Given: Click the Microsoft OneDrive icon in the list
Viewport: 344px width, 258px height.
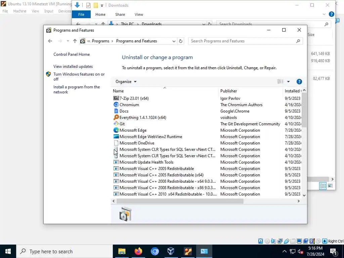Looking at the screenshot, I should click(116, 143).
